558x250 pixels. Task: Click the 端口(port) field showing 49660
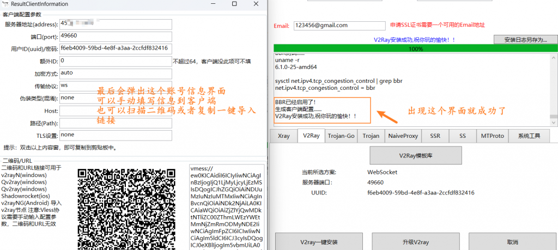point(116,36)
